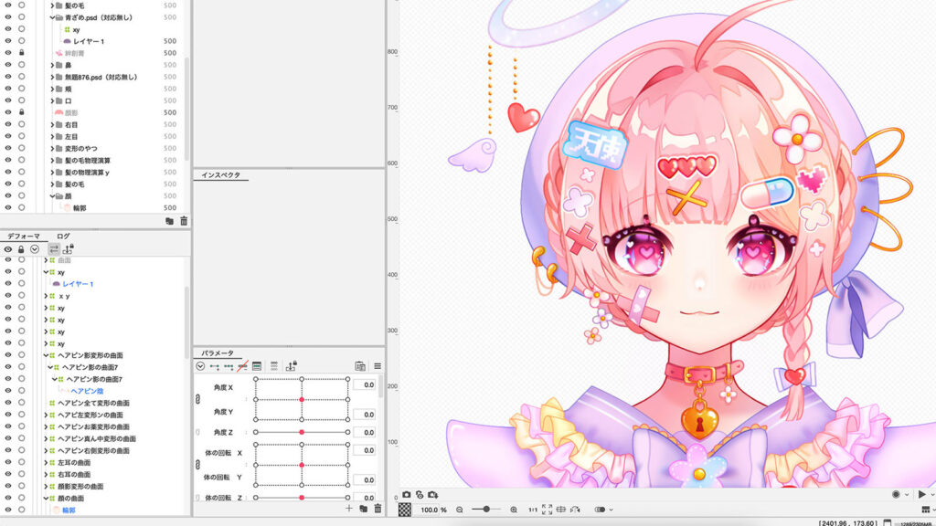Expand the 右耳の曲面 deformer
Screen dimensions: 936x526
[46, 475]
